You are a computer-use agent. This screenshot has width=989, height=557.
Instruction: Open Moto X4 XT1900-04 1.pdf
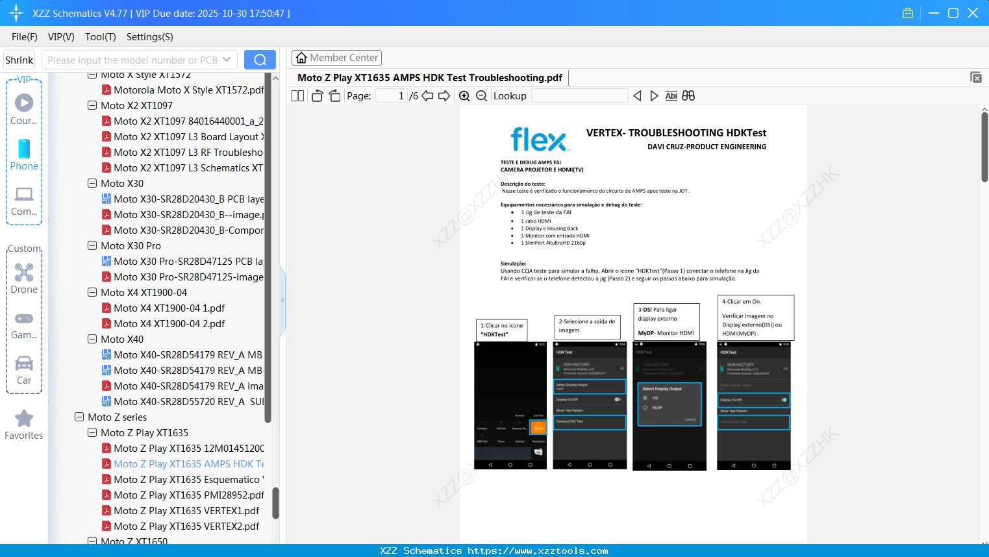(164, 308)
